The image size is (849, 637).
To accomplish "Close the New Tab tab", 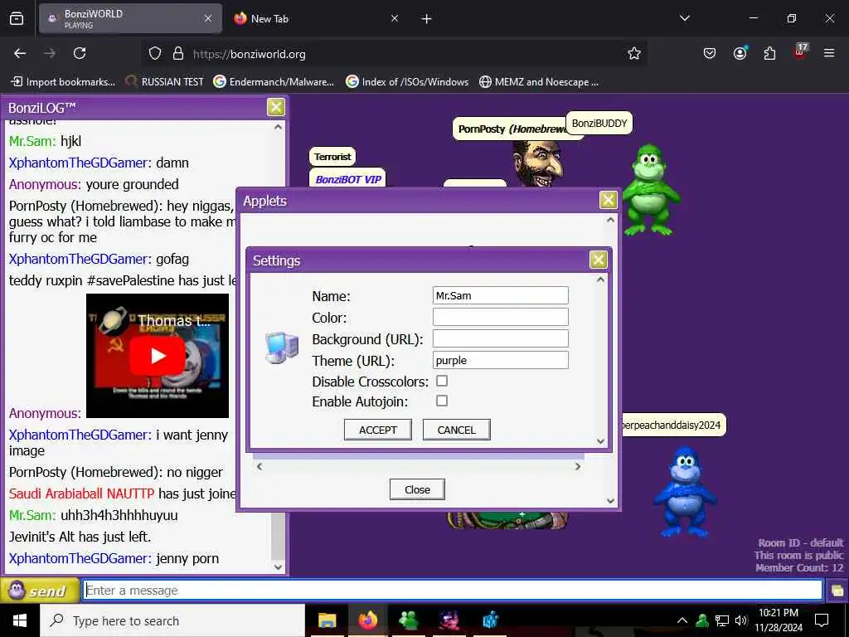I will coord(395,18).
